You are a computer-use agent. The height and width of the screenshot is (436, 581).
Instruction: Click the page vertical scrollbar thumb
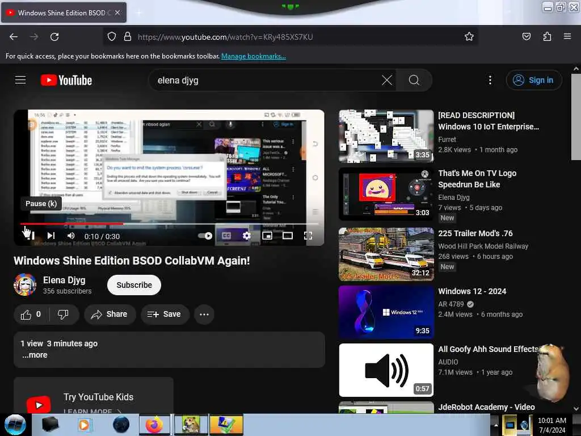(575, 116)
